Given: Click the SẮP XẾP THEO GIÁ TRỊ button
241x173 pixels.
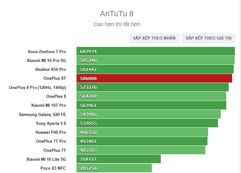Looking at the screenshot, I should pos(208,38).
